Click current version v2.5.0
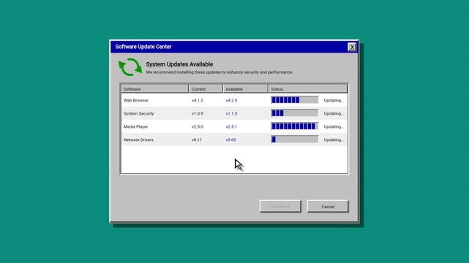Image resolution: width=469 pixels, height=263 pixels. (x=197, y=126)
